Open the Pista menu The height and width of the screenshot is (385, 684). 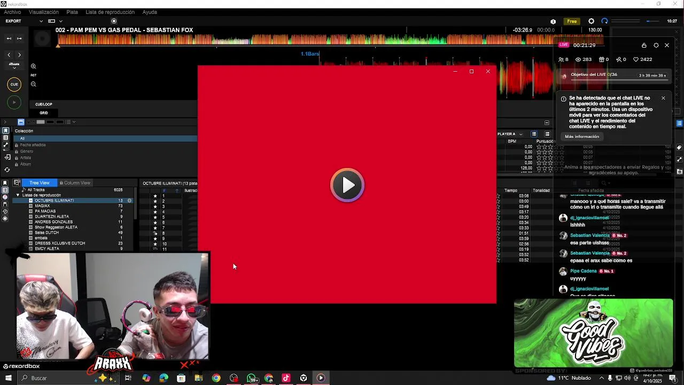coord(72,12)
